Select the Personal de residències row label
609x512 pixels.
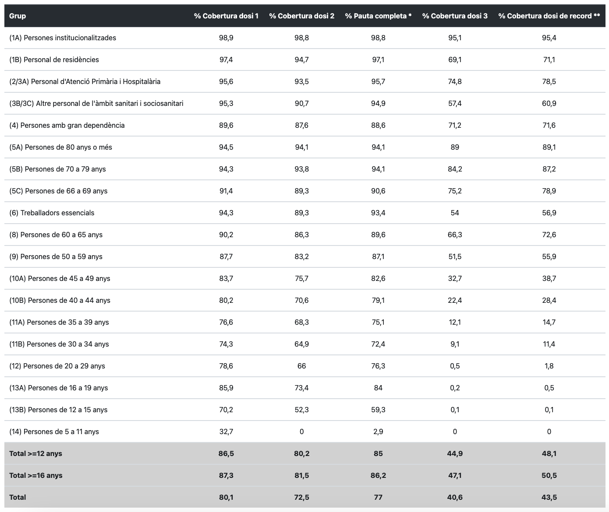tap(54, 60)
